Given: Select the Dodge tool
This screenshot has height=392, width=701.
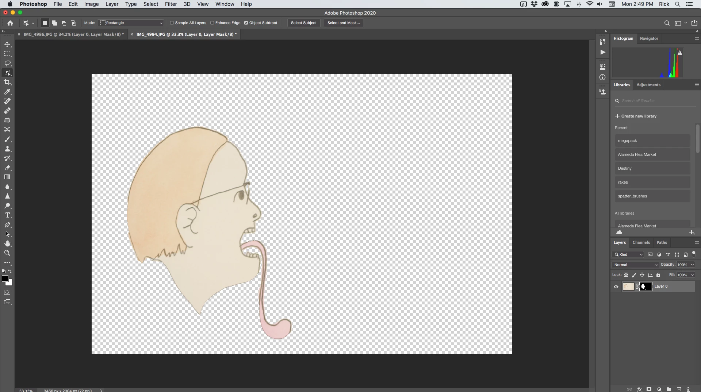Looking at the screenshot, I should click(7, 205).
